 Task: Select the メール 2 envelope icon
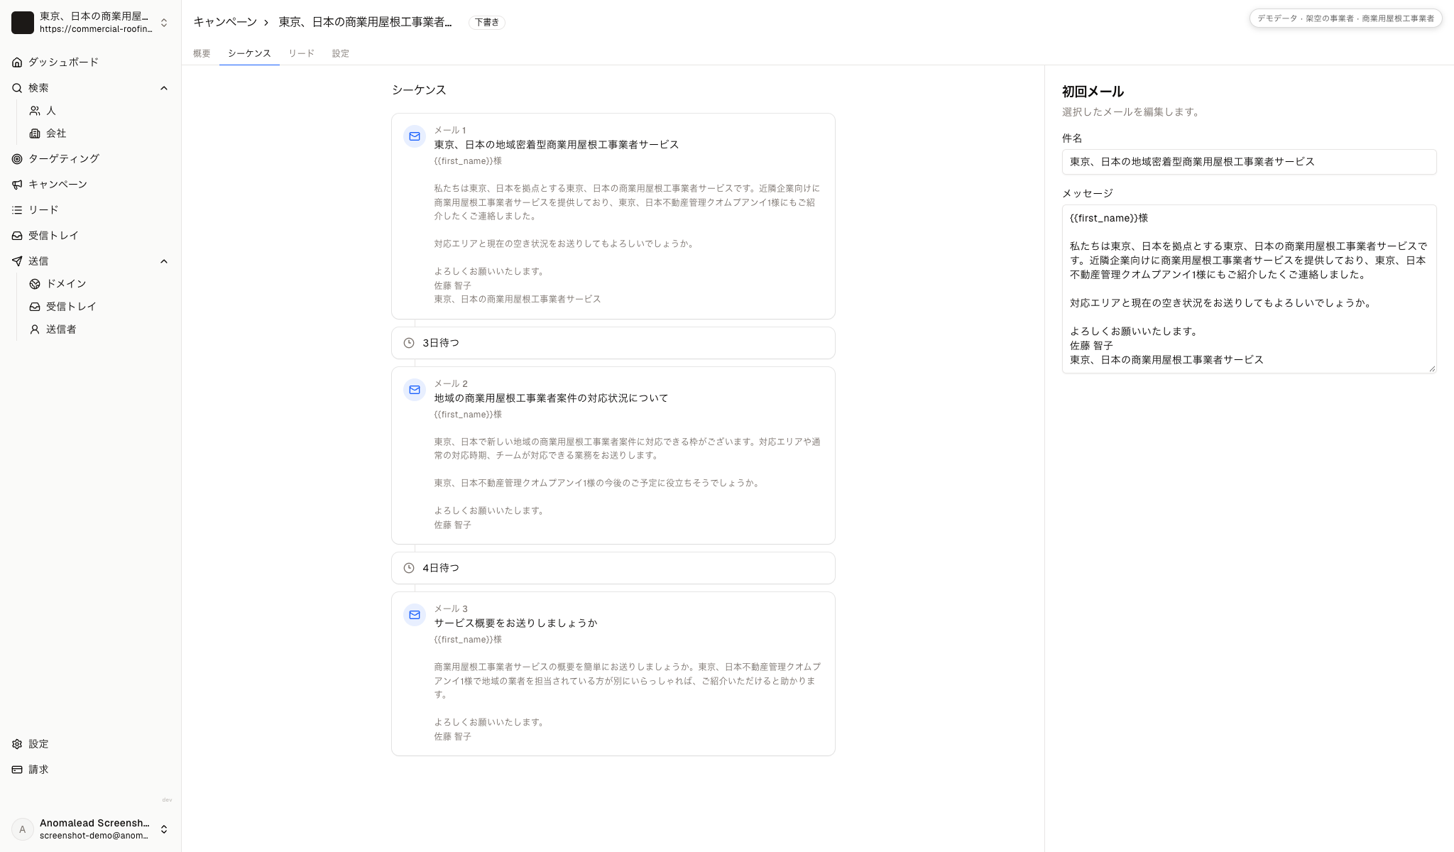click(415, 390)
